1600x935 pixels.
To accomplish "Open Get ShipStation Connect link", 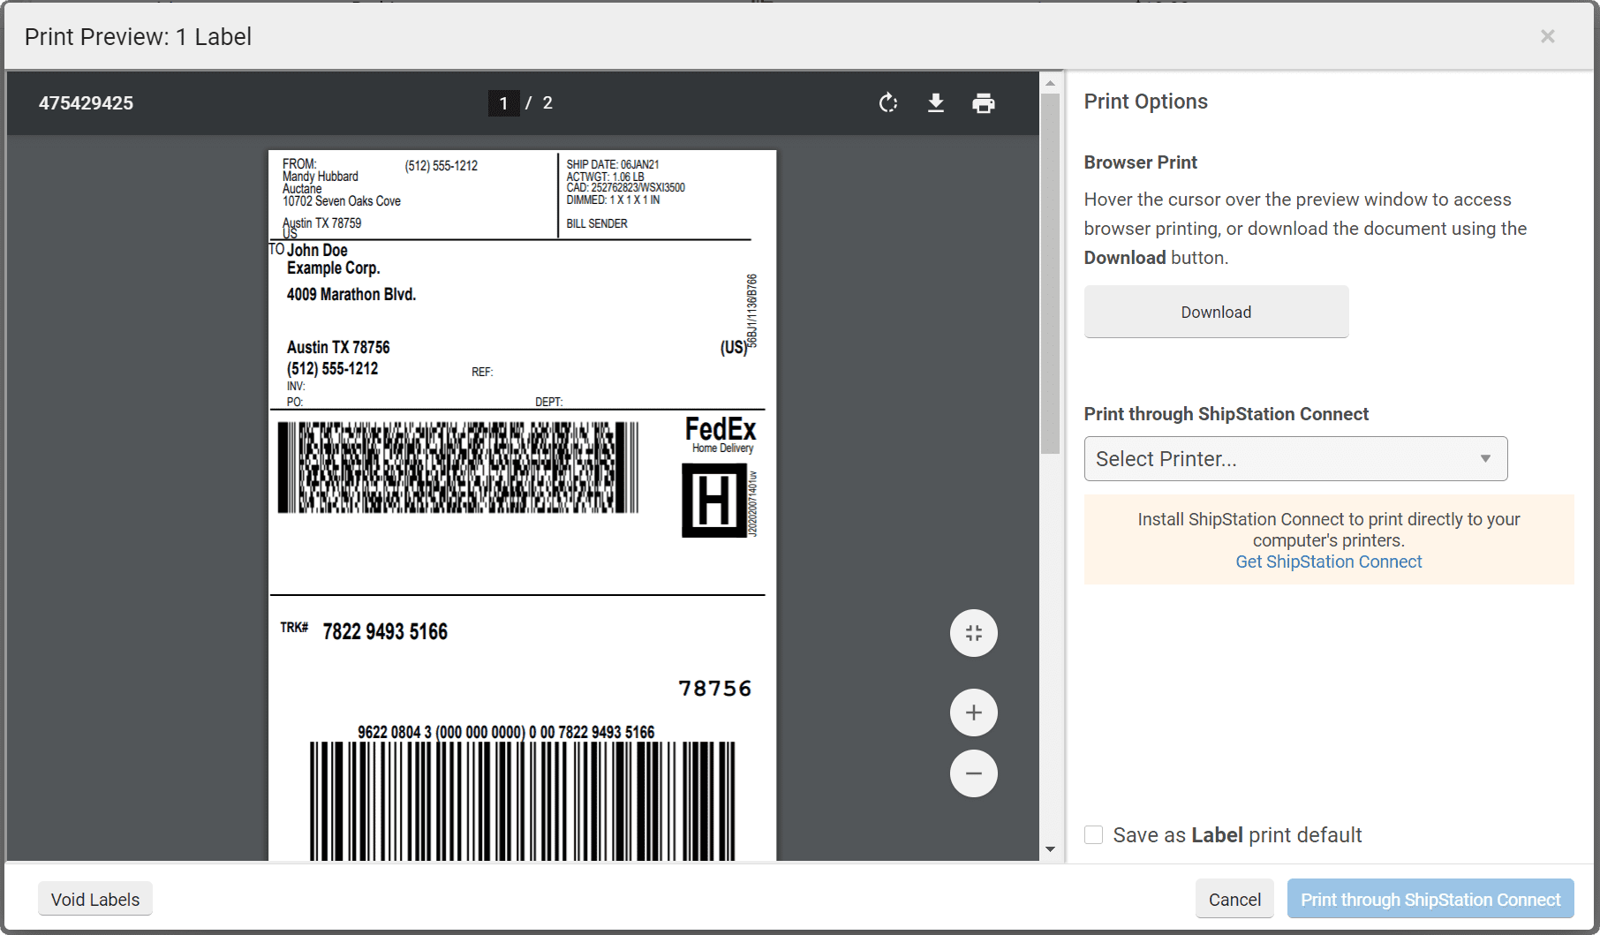I will pos(1328,562).
